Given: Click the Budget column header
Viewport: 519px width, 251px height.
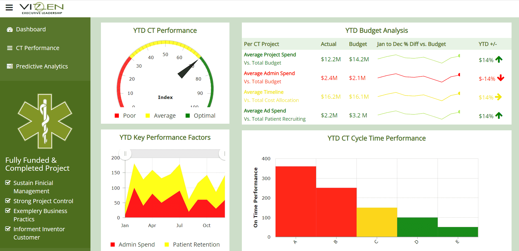Looking at the screenshot, I should pos(358,44).
